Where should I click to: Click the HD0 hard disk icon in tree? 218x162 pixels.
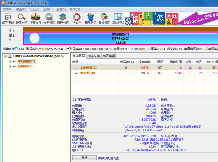click(x=10, y=56)
